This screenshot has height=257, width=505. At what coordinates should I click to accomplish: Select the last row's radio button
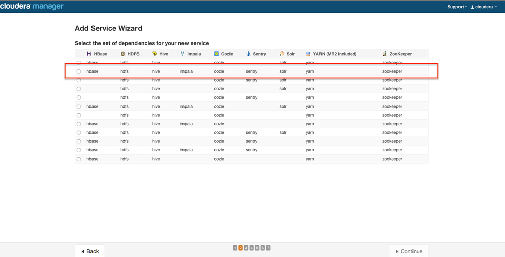click(79, 159)
